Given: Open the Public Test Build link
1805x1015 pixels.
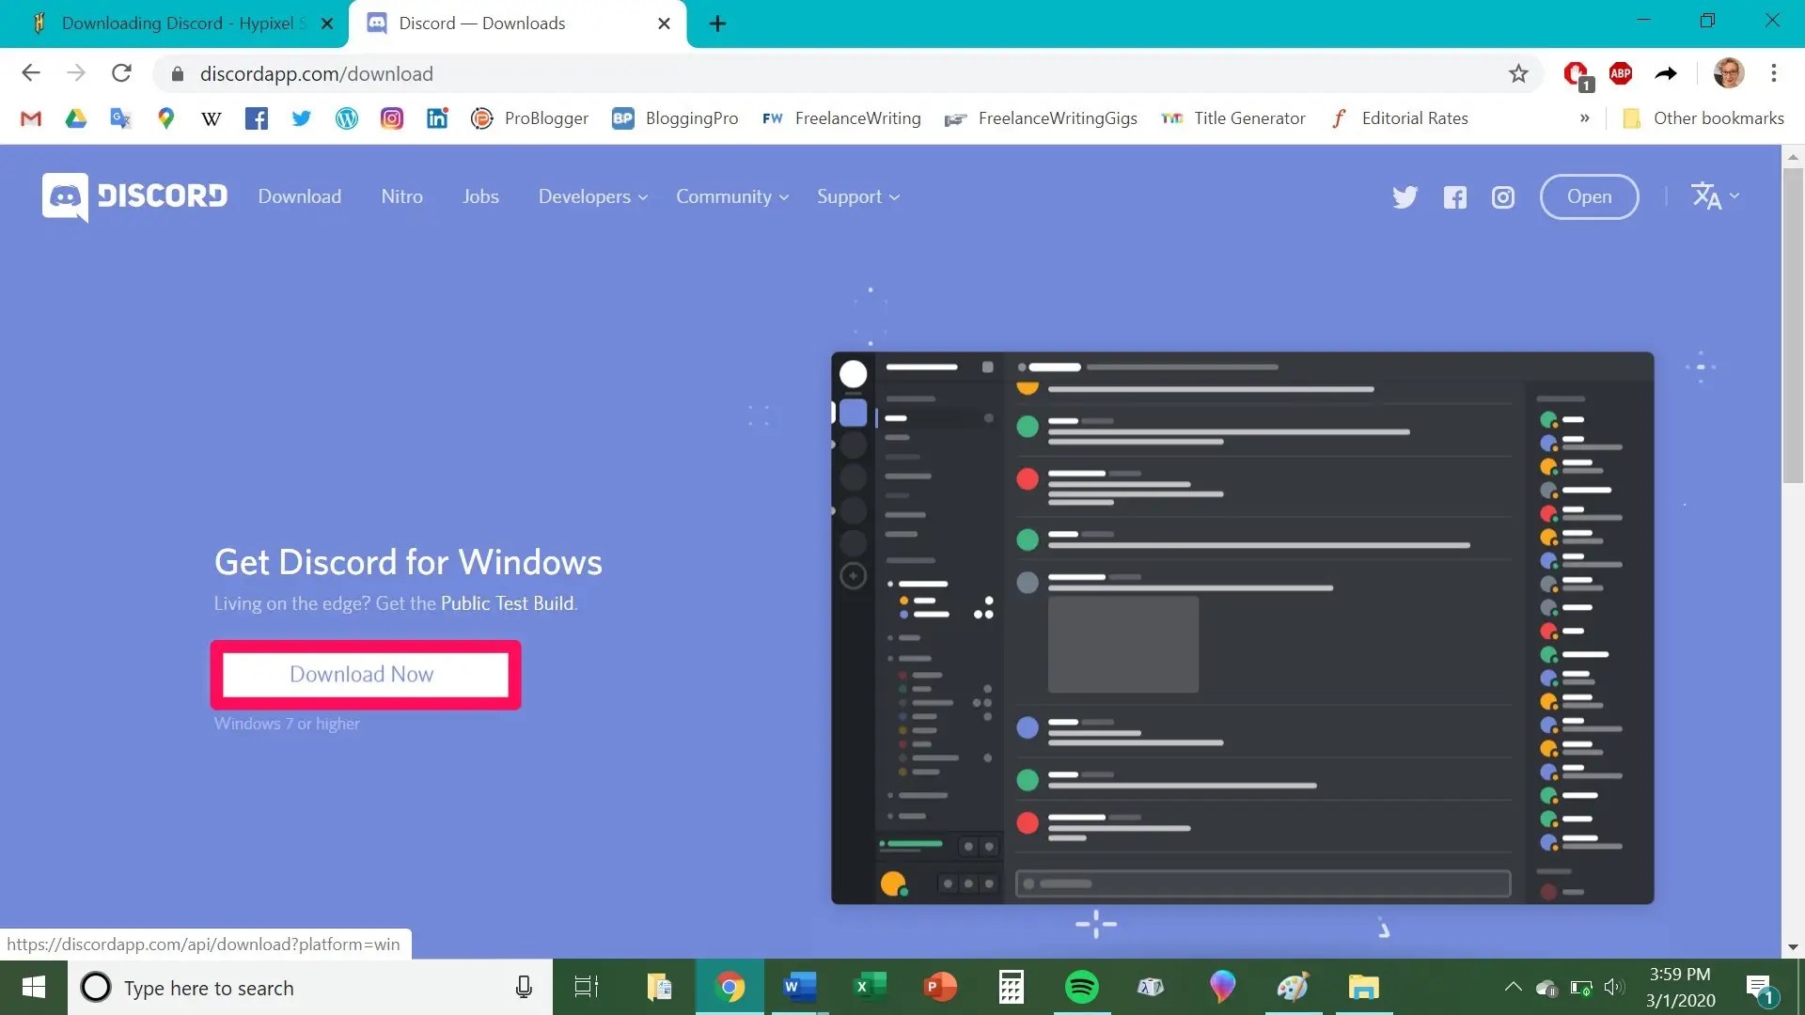Looking at the screenshot, I should (507, 604).
